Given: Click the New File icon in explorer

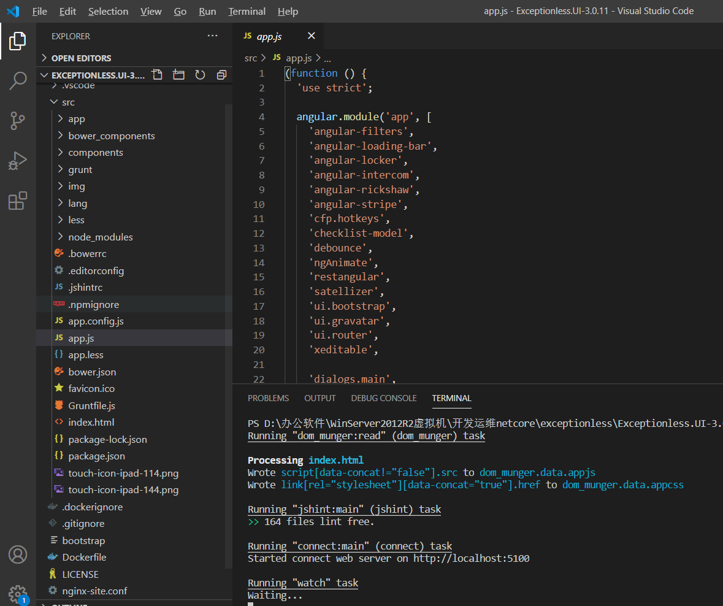Looking at the screenshot, I should coord(157,75).
